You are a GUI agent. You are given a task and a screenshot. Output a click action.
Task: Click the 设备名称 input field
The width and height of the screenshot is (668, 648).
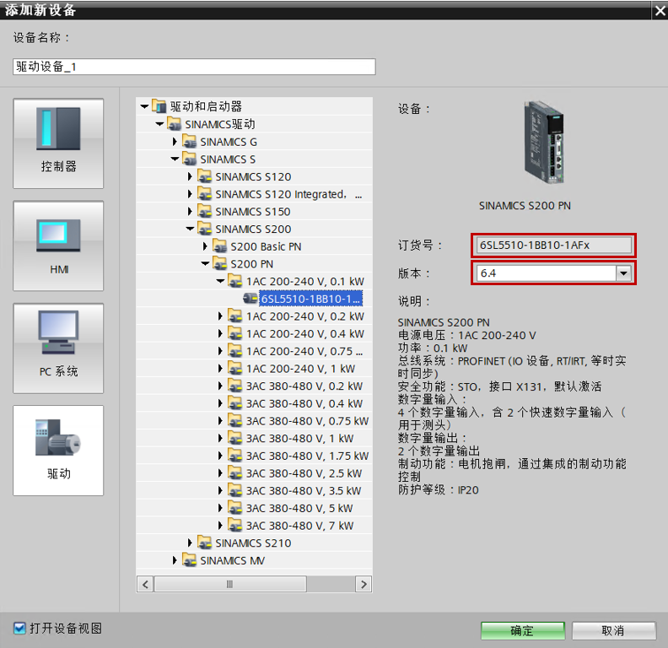point(194,67)
